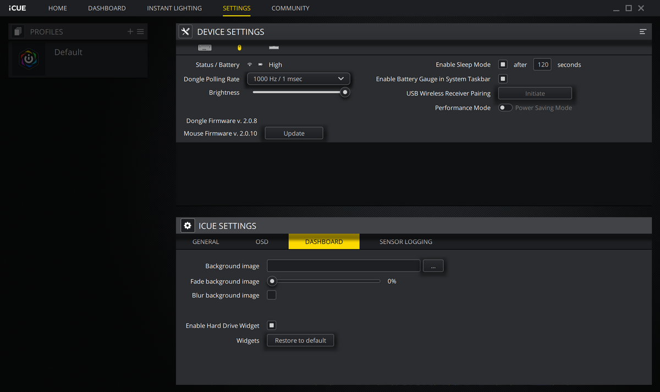The width and height of the screenshot is (660, 392).
Task: Browse for background image with ... button
Action: (433, 266)
